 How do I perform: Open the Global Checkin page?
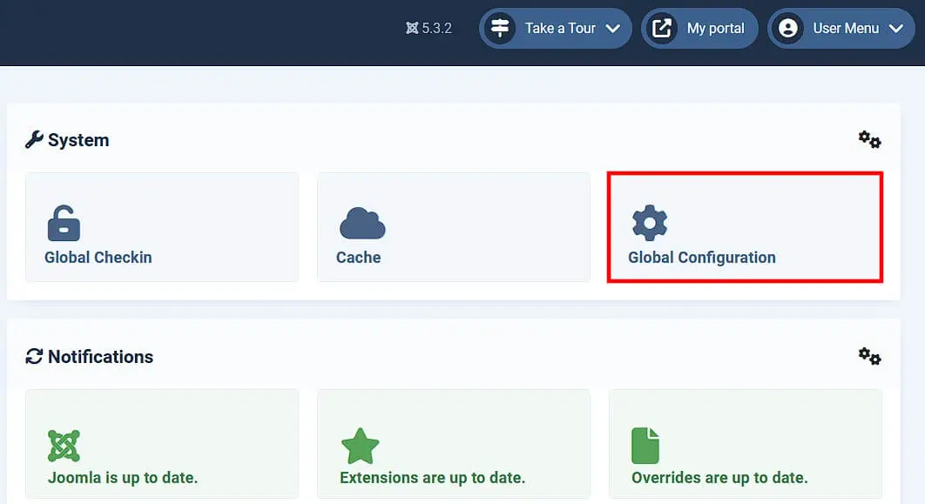162,226
